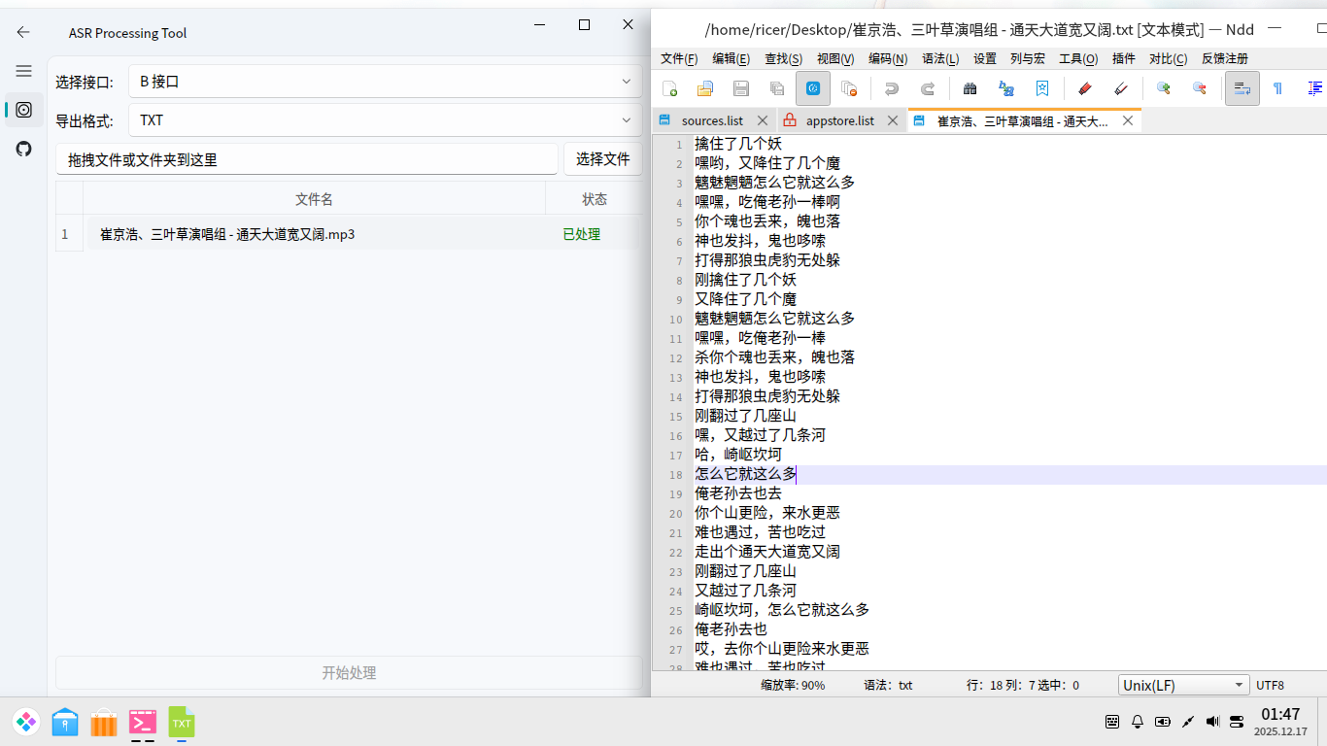Click the clear highlight brush icon

click(x=1121, y=88)
